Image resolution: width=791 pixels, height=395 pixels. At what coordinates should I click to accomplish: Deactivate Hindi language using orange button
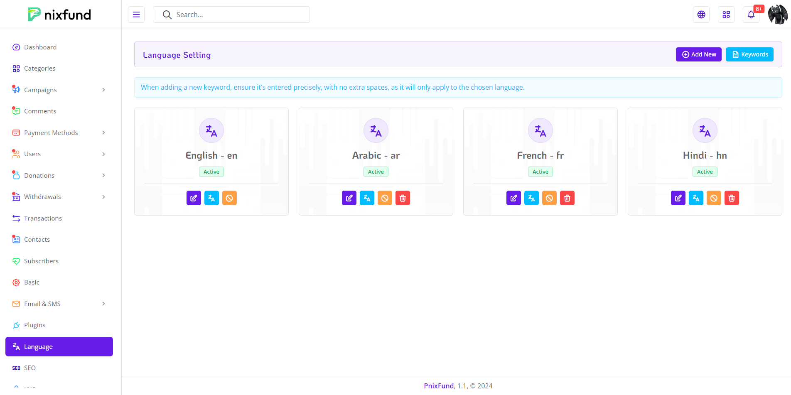[x=714, y=198]
